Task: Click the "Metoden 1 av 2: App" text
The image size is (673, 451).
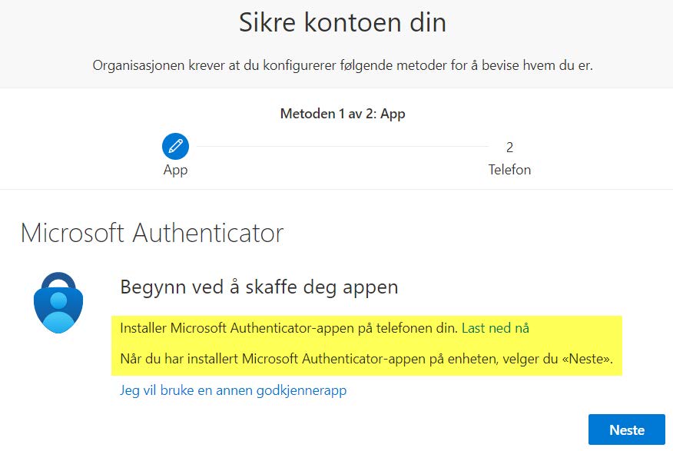Action: (x=343, y=114)
